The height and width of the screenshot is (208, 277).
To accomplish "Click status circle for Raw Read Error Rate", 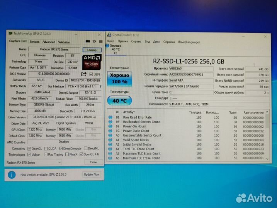I will tap(110, 117).
